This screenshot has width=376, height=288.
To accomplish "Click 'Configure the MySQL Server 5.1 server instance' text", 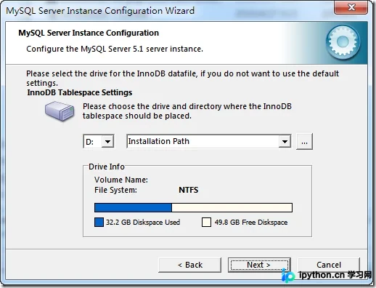I will pyautogui.click(x=115, y=49).
